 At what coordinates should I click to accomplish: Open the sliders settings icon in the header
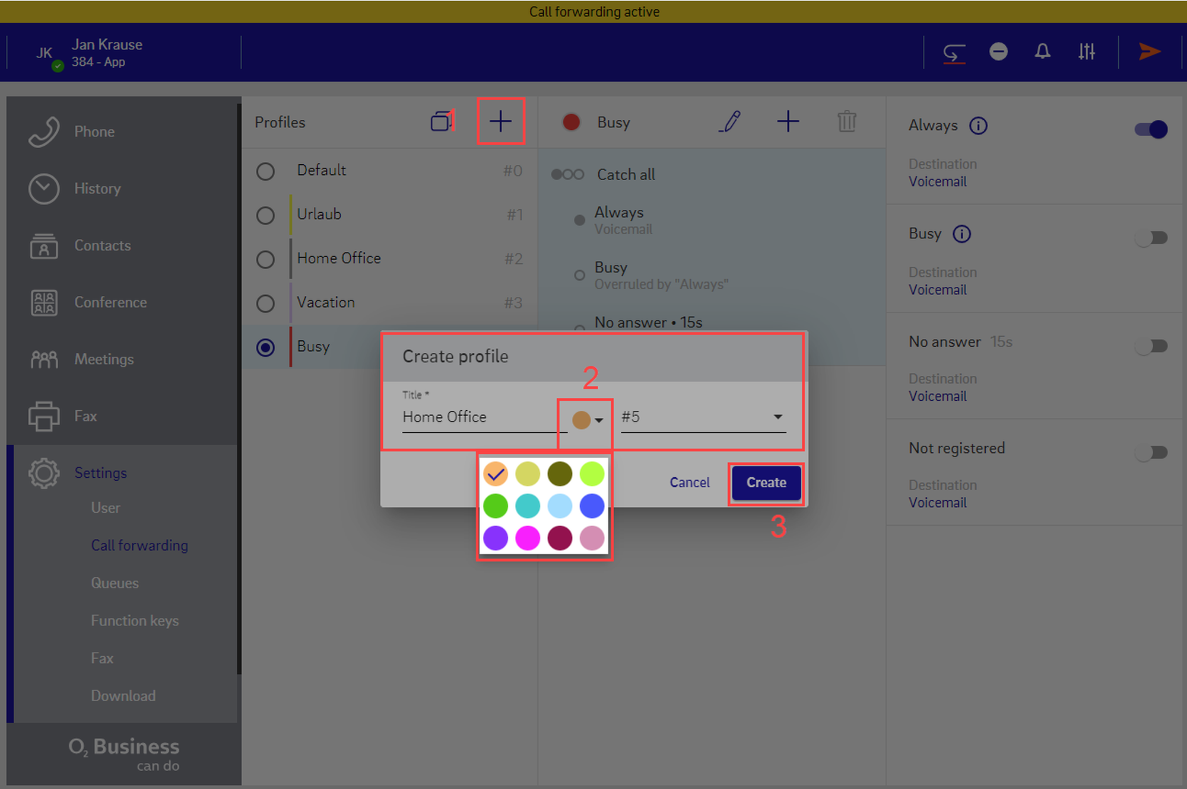pyautogui.click(x=1086, y=52)
